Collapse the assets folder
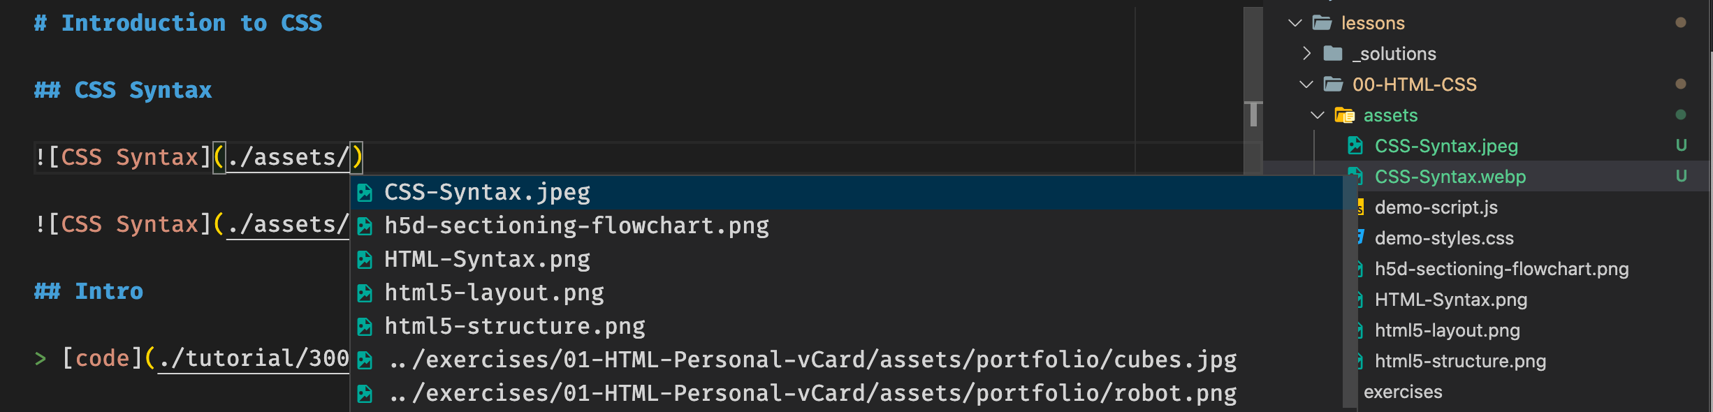 pyautogui.click(x=1317, y=115)
